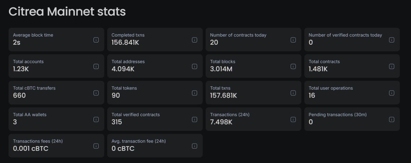Show Total addresses info tooltip icon
Image resolution: width=411 pixels, height=163 pixels.
coord(195,66)
